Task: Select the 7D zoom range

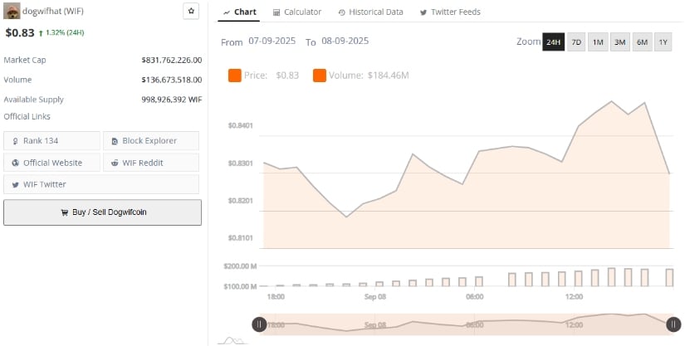Action: point(576,41)
